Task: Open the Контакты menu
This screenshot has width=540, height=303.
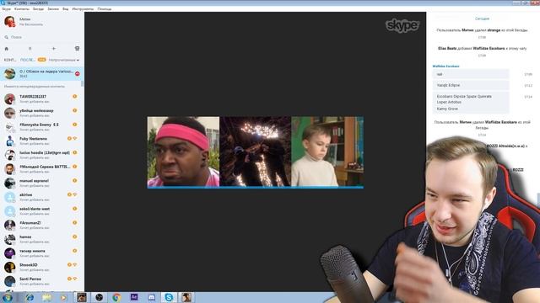Action: click(22, 9)
